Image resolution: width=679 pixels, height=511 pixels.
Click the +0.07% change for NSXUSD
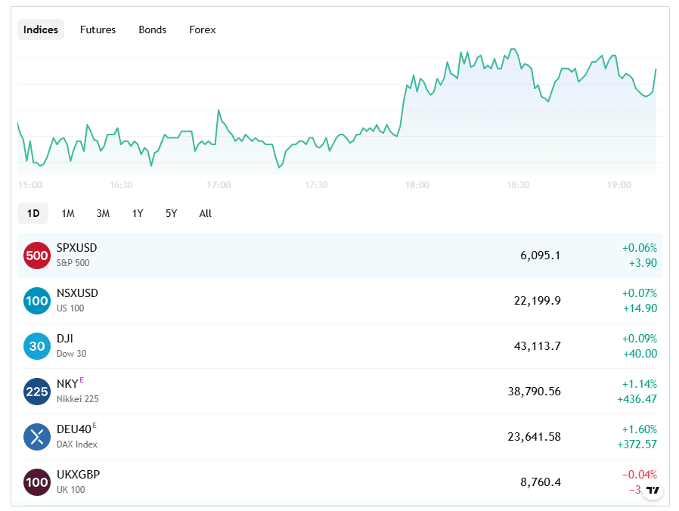(640, 293)
